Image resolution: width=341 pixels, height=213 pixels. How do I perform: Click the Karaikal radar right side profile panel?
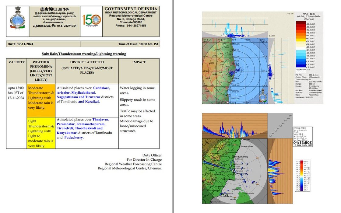(280, 171)
